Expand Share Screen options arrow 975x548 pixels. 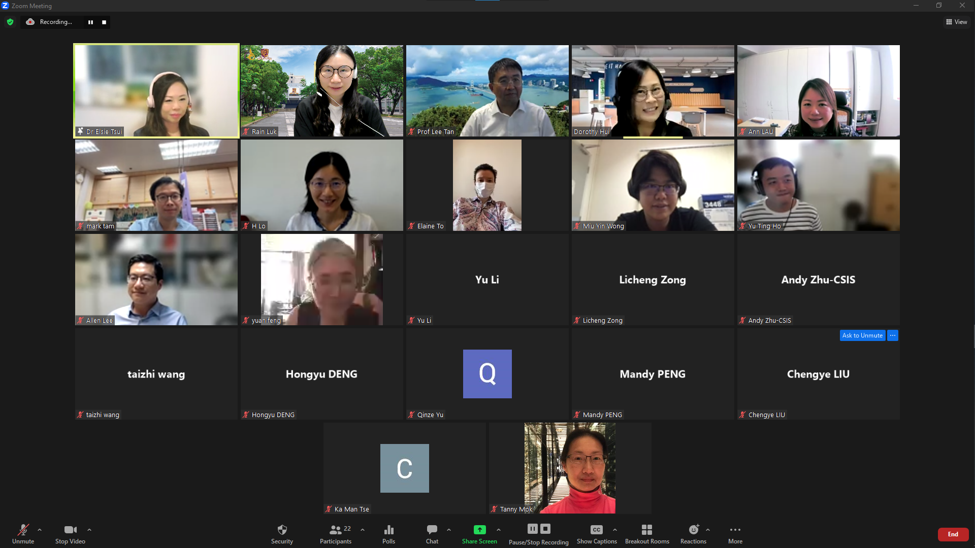pos(499,530)
